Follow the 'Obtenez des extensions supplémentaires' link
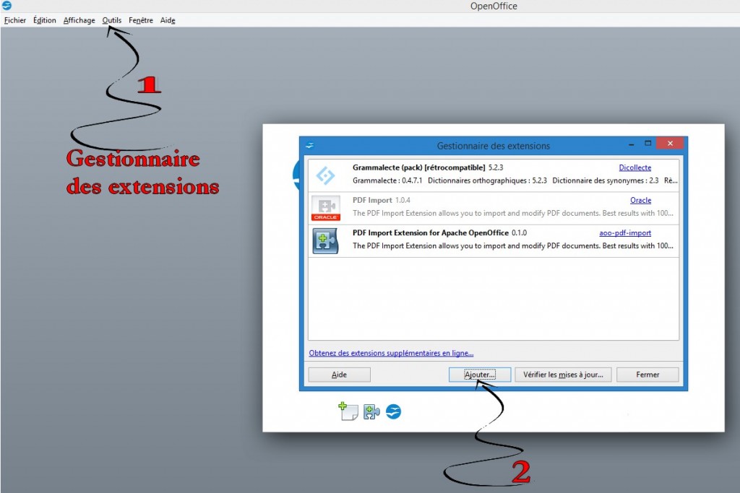 point(391,353)
